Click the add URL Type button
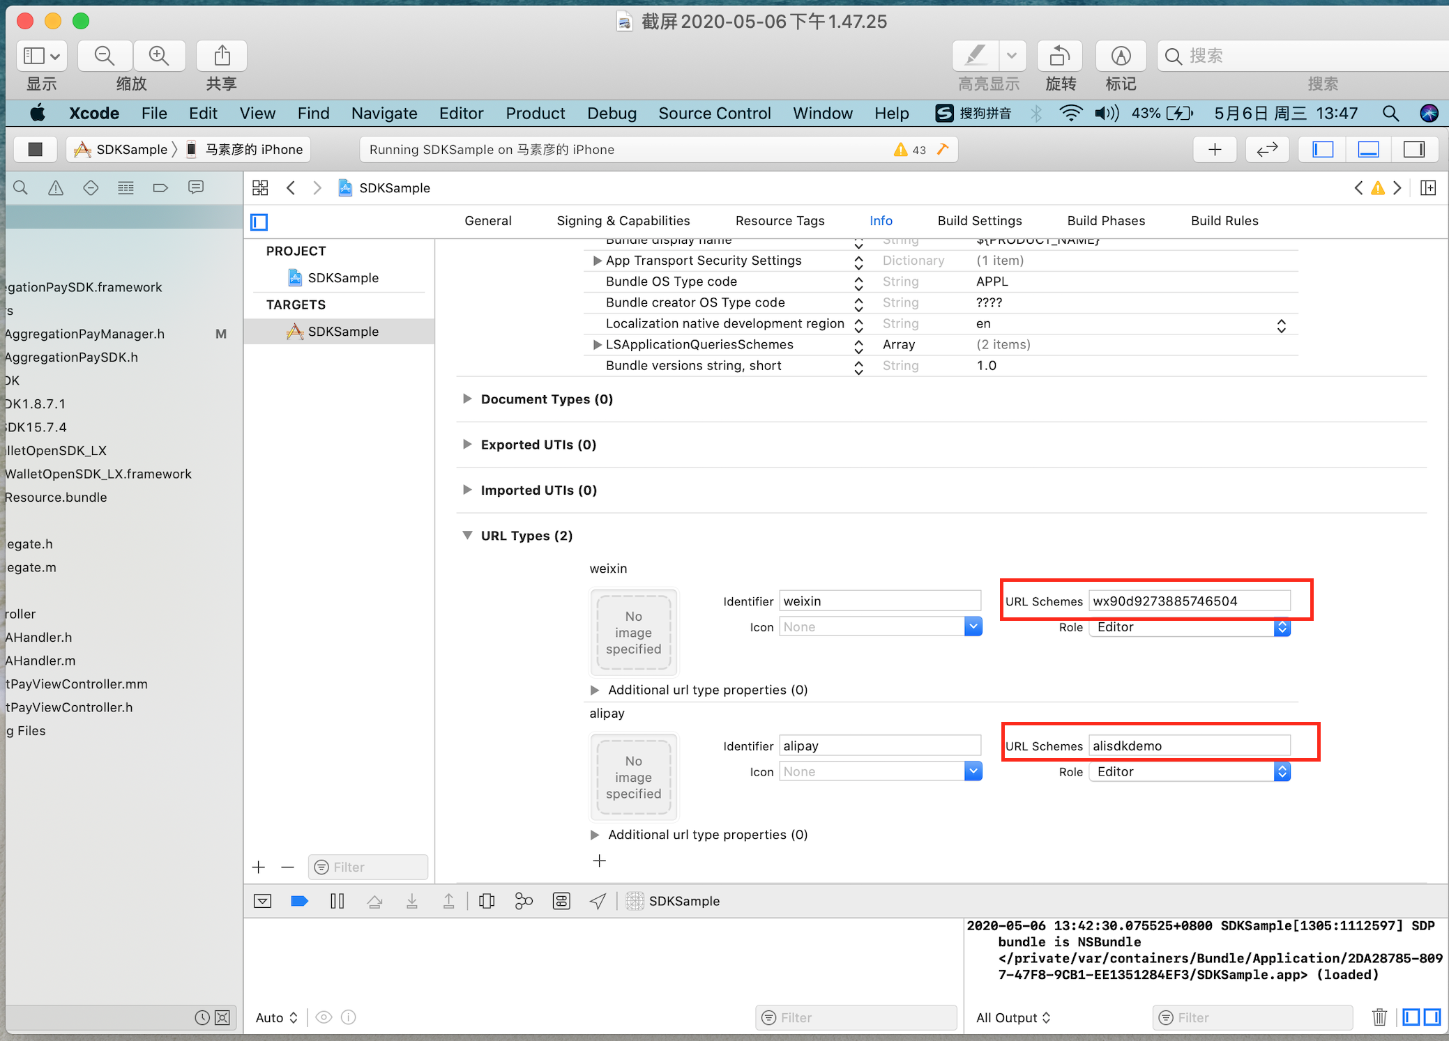The image size is (1449, 1041). point(600,861)
